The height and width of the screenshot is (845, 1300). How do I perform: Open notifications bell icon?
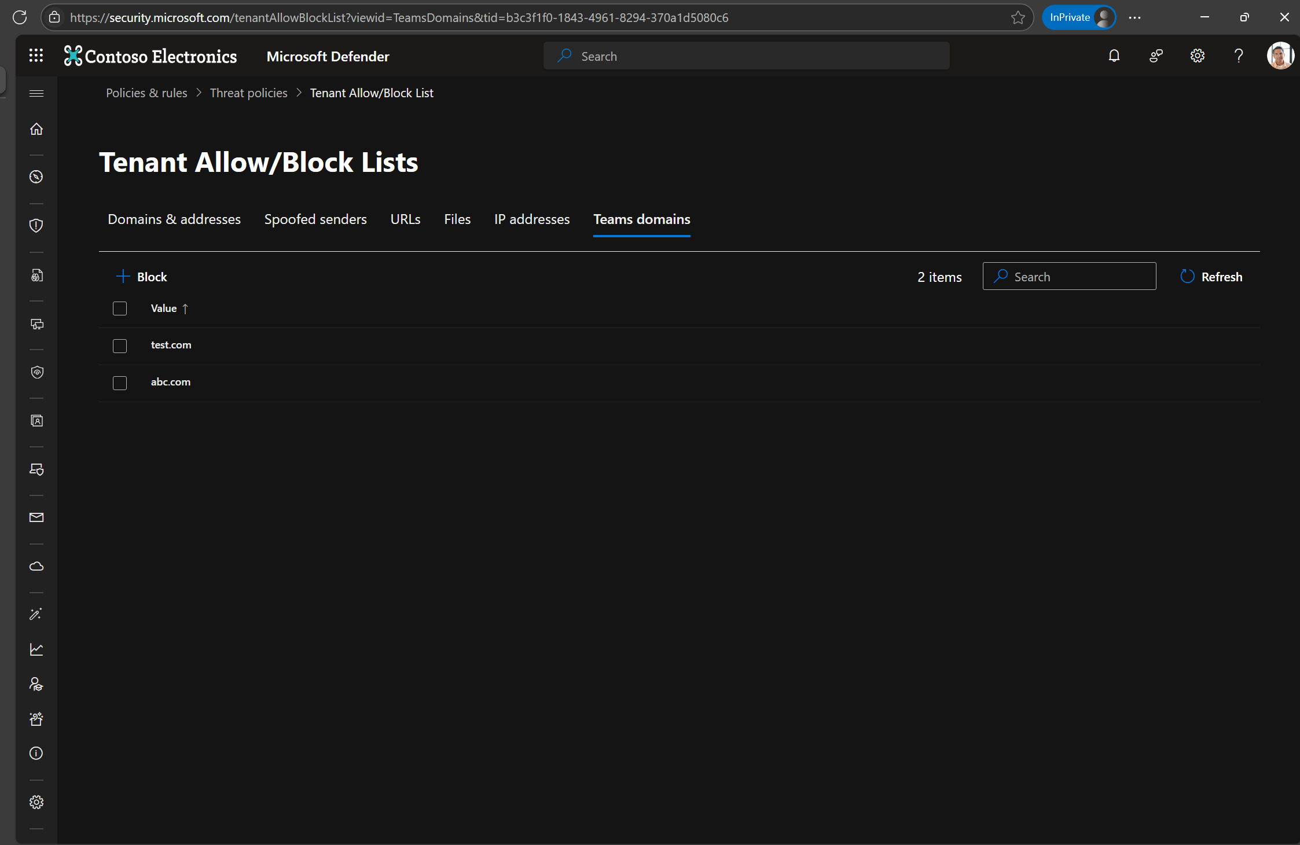tap(1114, 56)
